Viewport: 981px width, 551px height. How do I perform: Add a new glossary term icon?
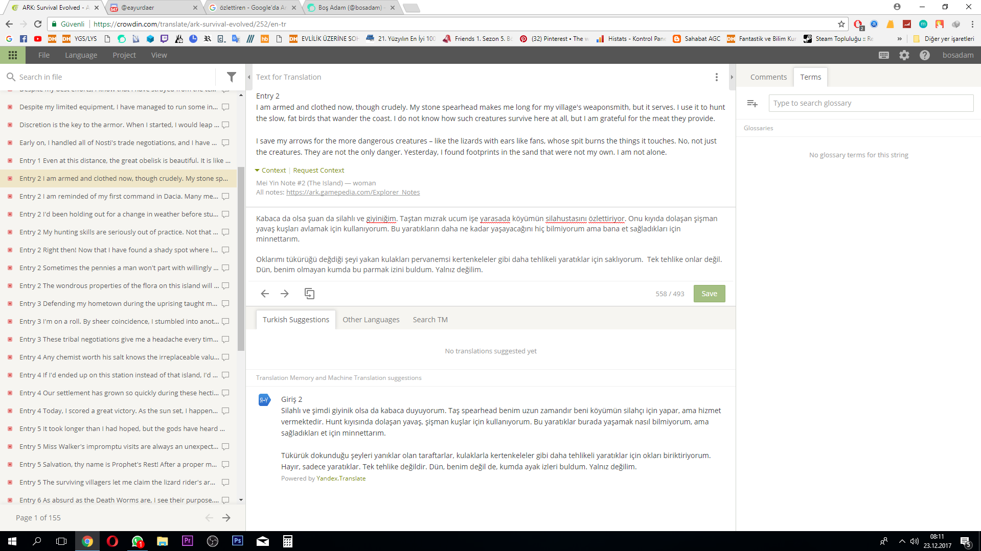point(752,103)
